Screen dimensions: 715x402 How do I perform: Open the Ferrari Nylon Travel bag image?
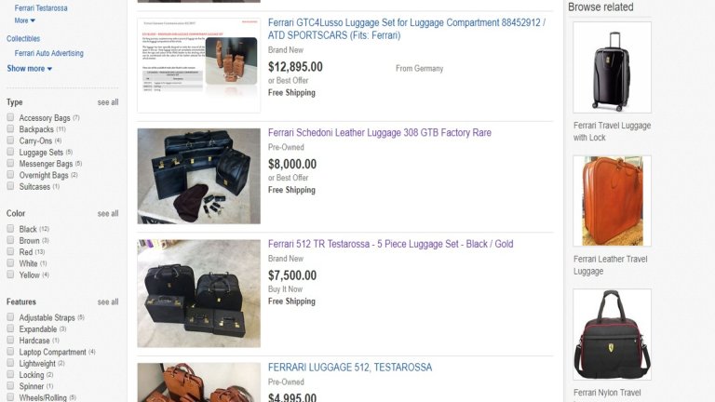tap(612, 335)
